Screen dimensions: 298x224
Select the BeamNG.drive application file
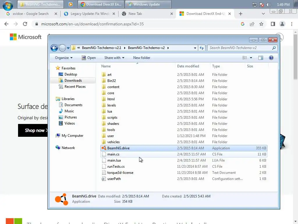pyautogui.click(x=184, y=148)
